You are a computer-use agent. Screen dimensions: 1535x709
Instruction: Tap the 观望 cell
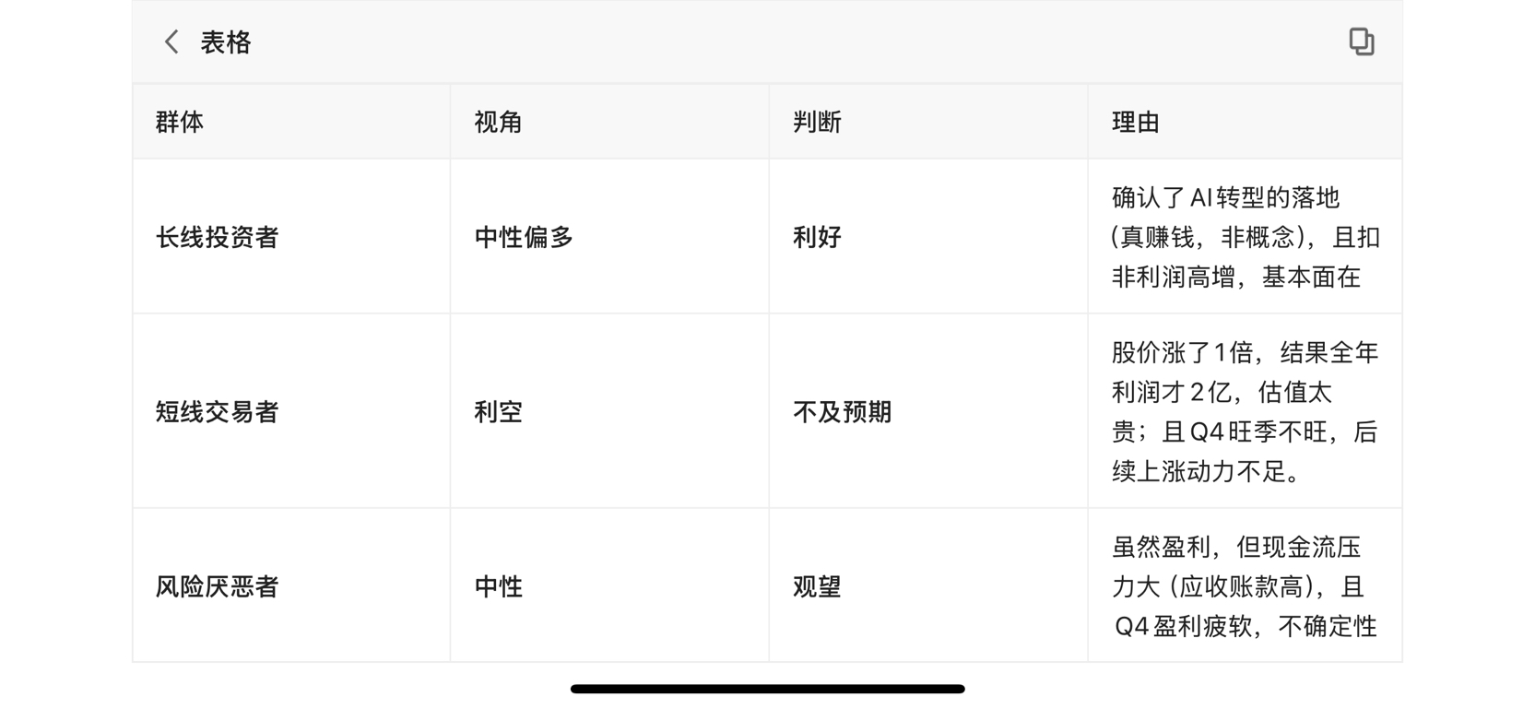pyautogui.click(x=817, y=586)
